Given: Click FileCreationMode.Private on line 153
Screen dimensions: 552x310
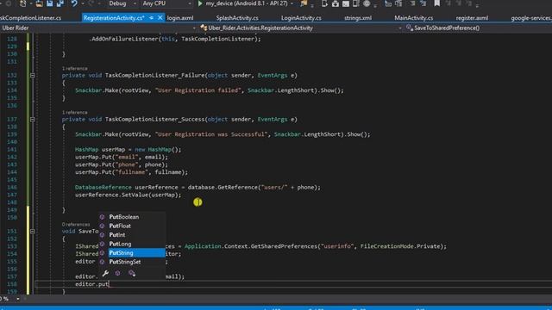Looking at the screenshot, I should (402, 246).
